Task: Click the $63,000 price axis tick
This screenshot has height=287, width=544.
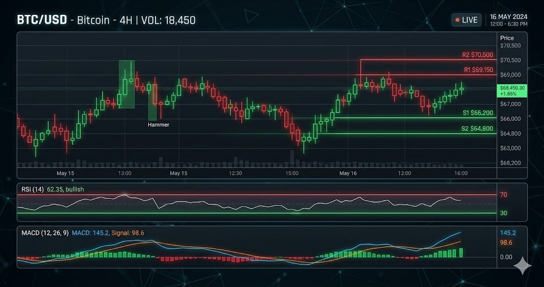Action: [x=511, y=148]
